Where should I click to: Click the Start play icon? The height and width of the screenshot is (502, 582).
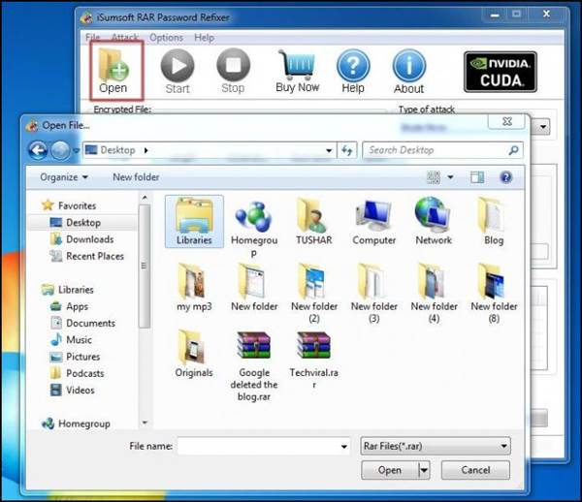(178, 66)
